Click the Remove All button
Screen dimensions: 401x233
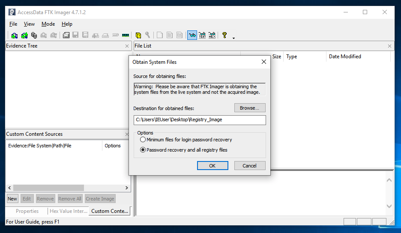[70, 199]
